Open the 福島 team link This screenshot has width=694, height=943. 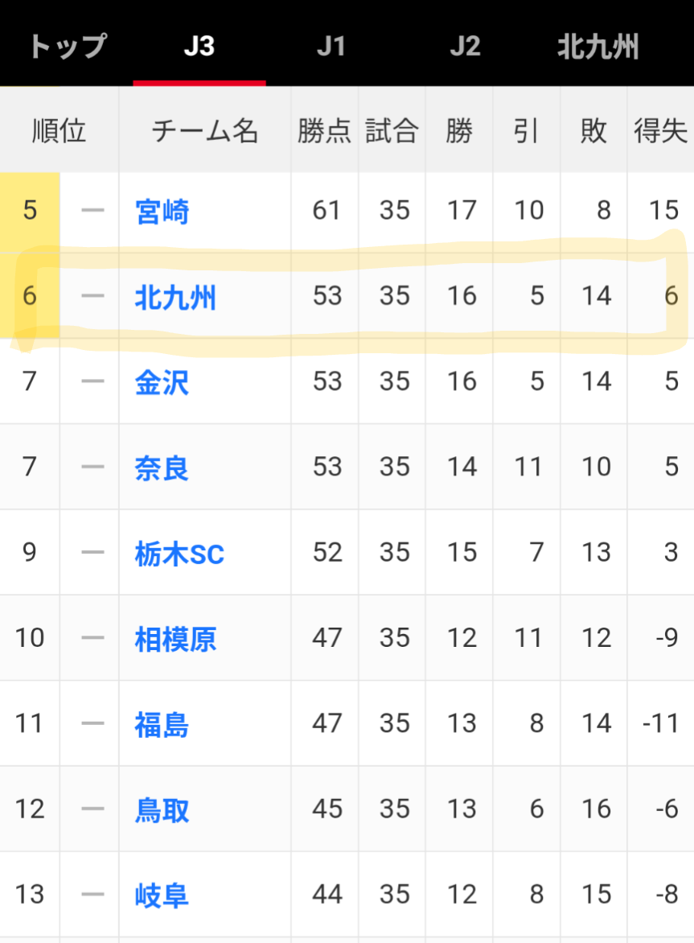pos(162,724)
